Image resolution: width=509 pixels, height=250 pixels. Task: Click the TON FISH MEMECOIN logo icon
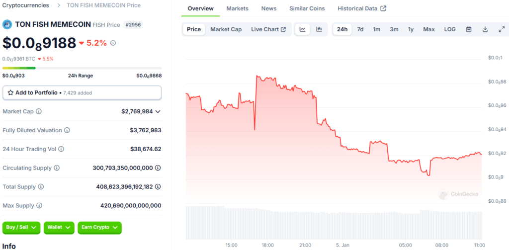click(x=7, y=25)
